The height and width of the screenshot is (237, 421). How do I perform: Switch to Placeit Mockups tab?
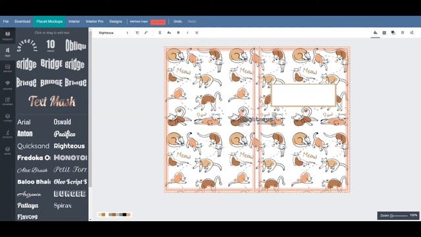click(49, 22)
